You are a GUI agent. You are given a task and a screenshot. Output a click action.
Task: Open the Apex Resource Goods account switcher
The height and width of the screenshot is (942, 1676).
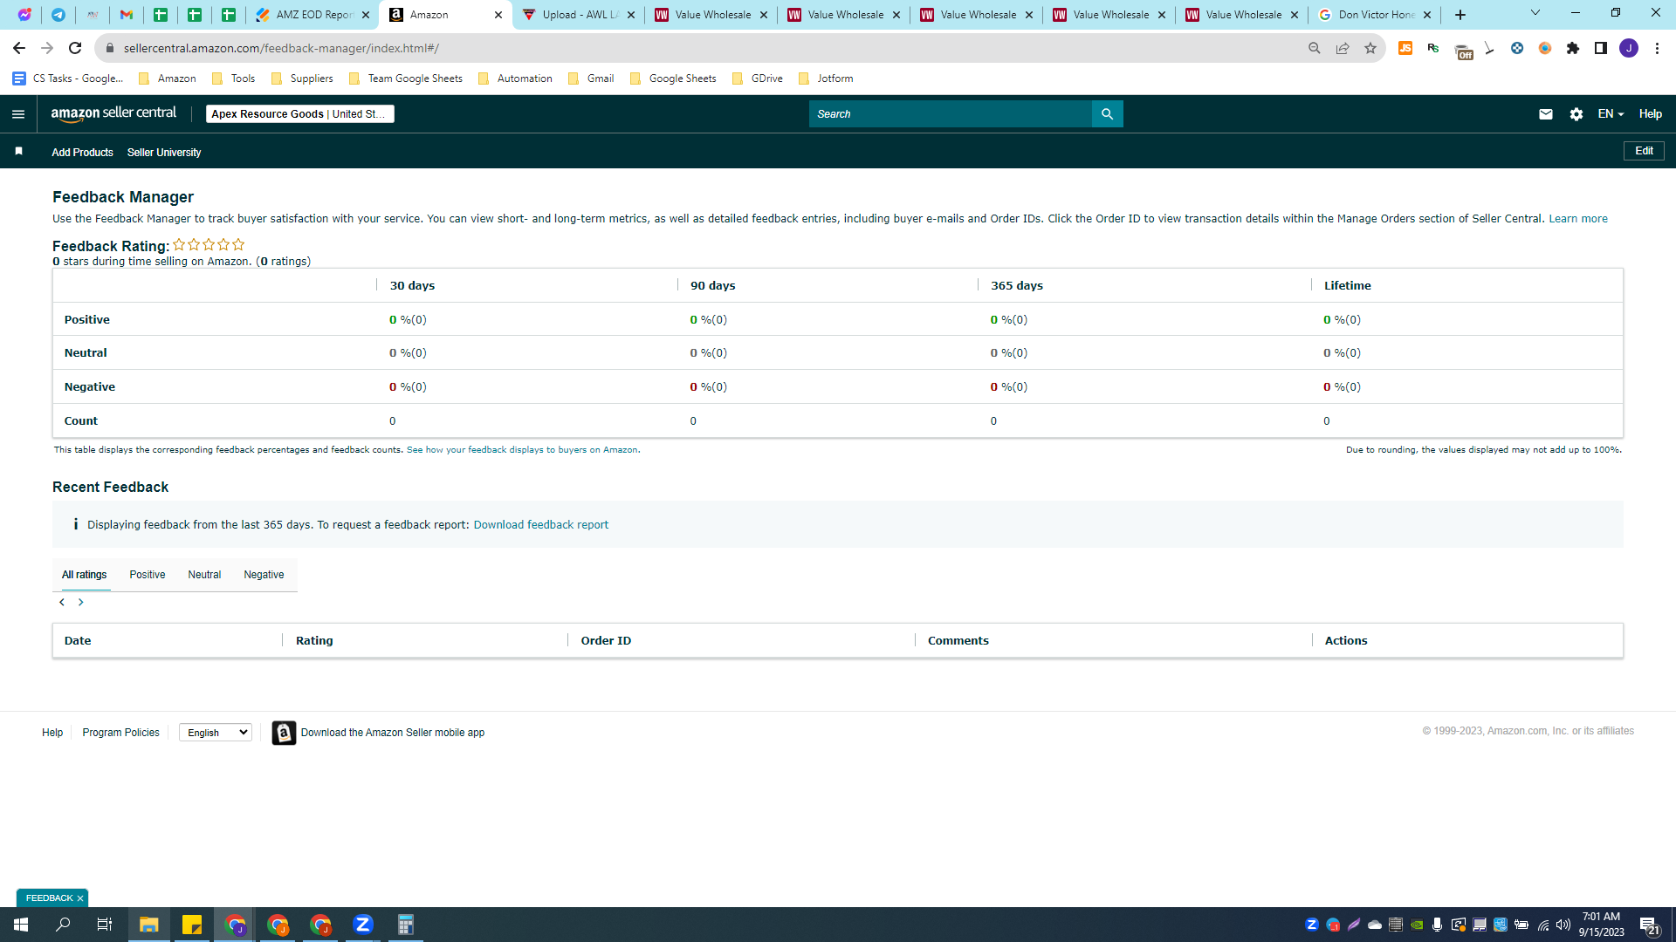coord(299,114)
